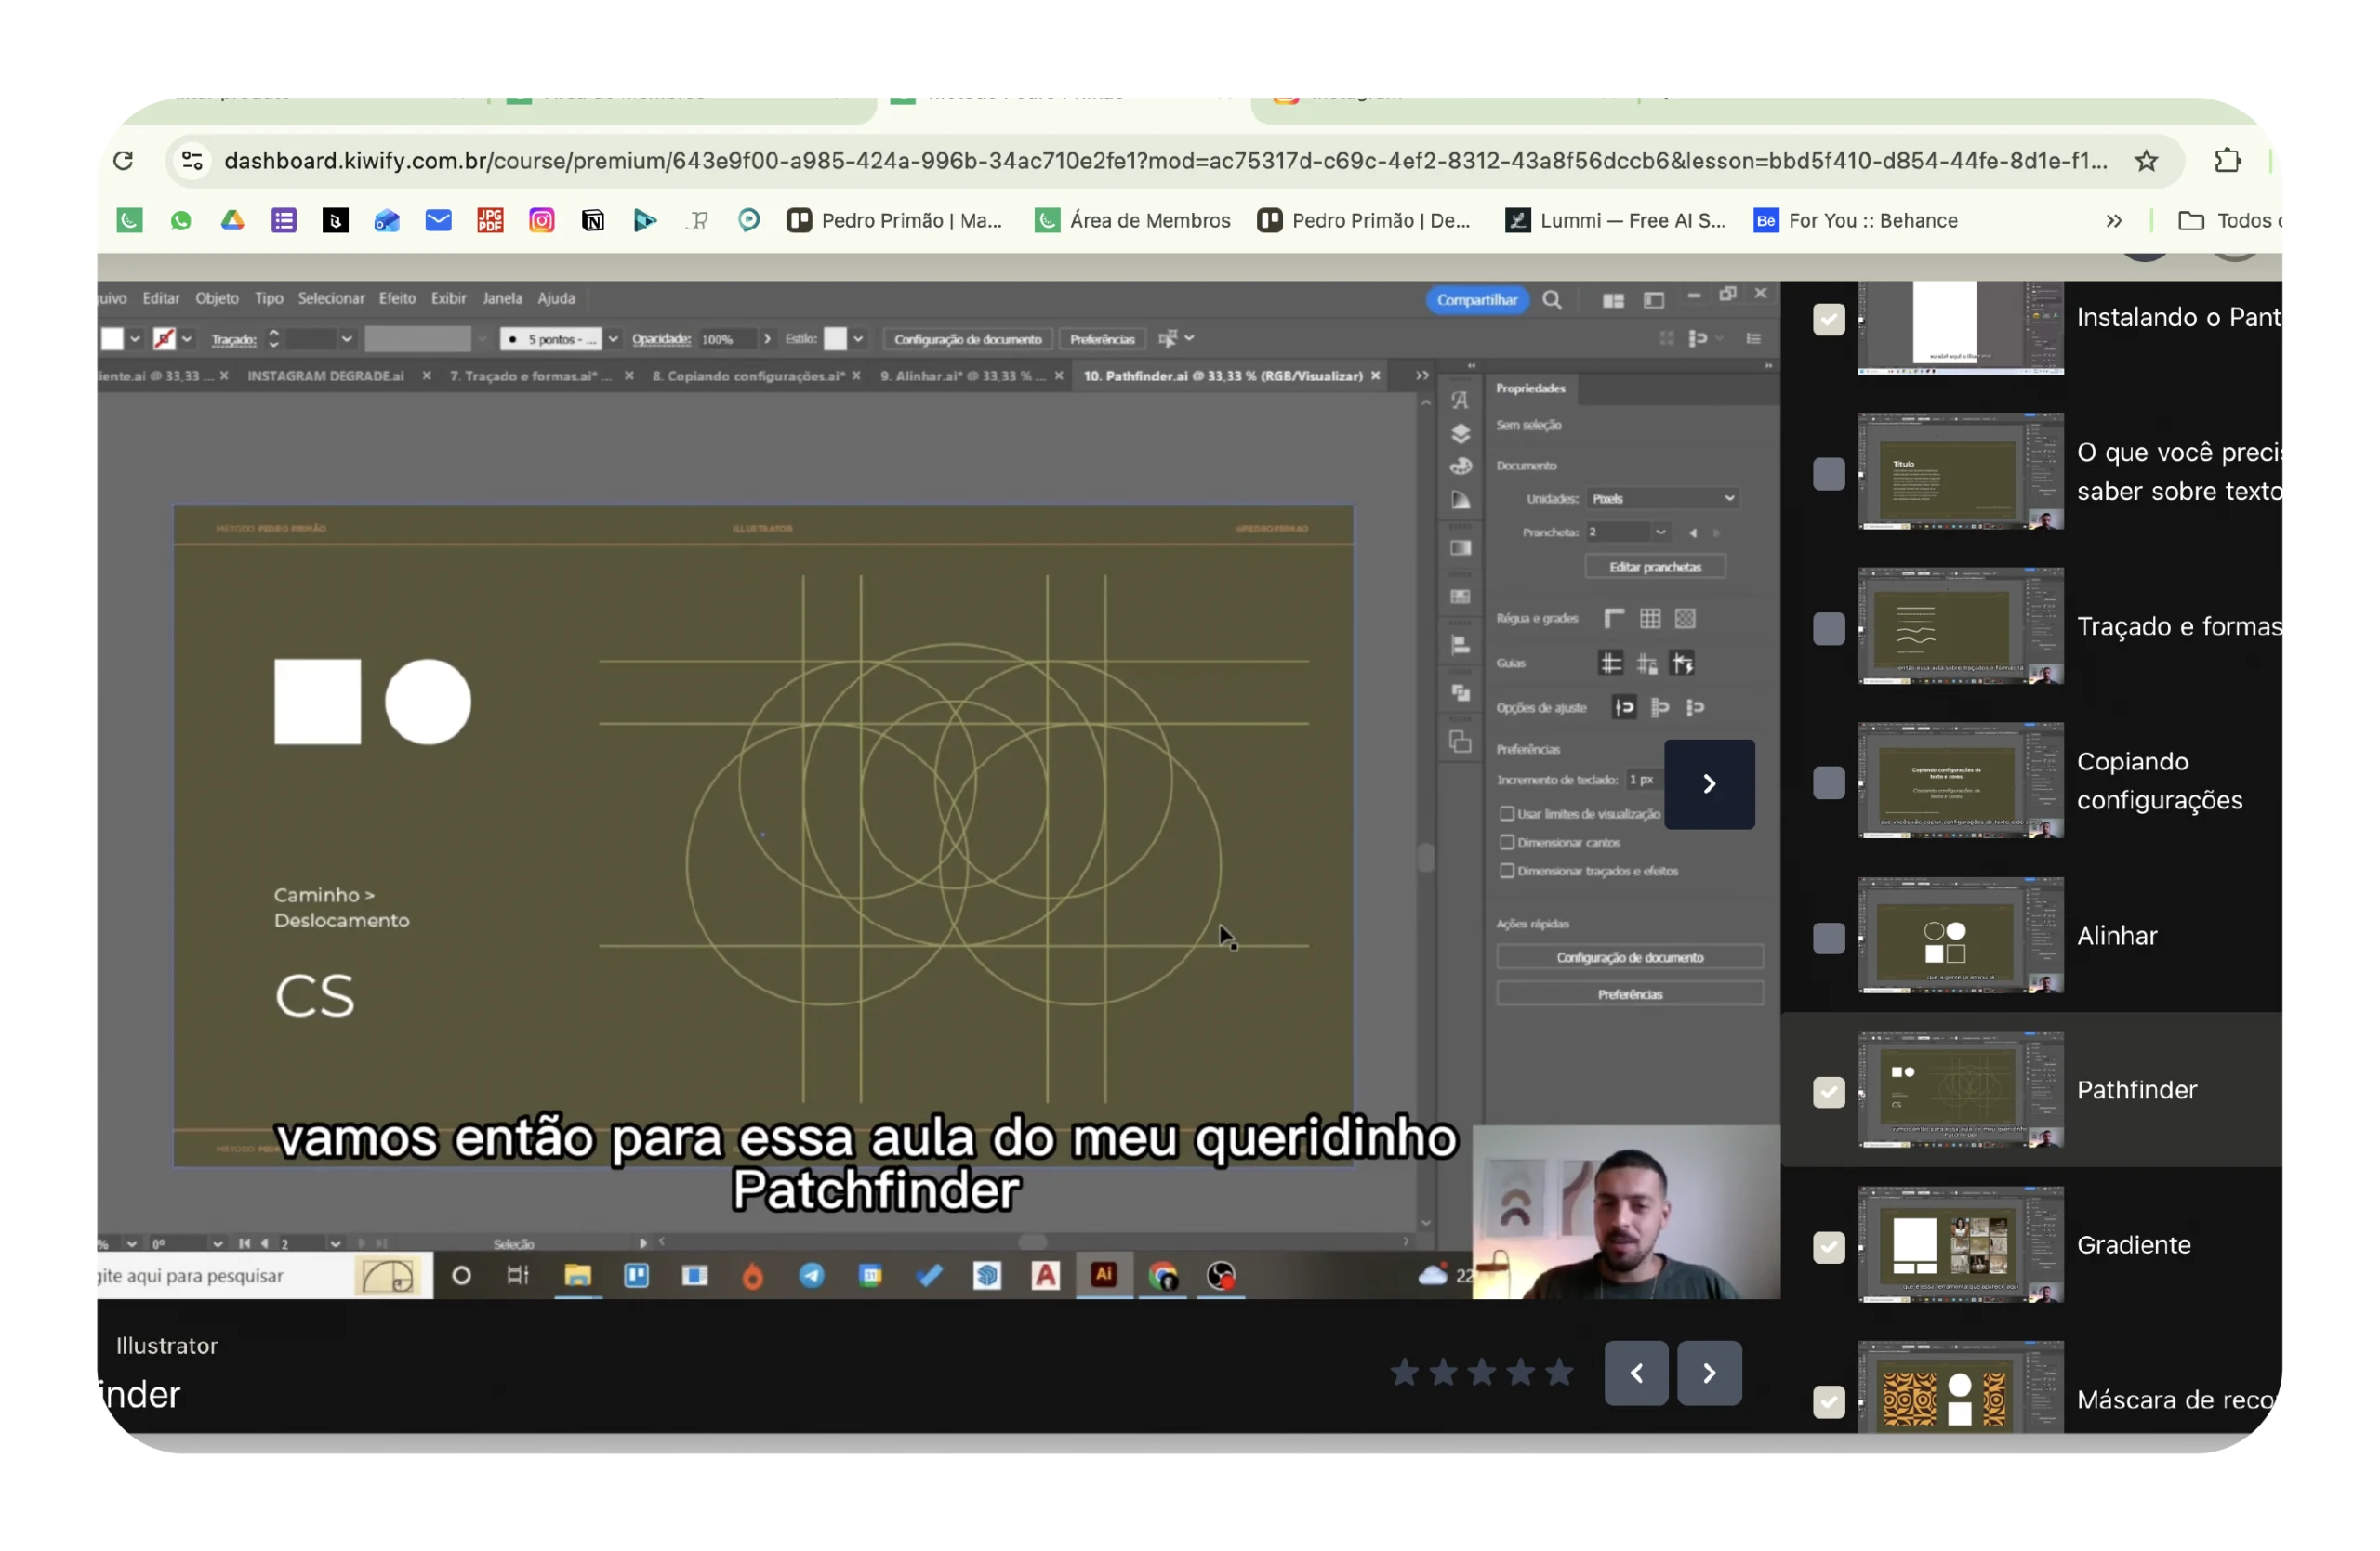
Task: Show grid icon beside Régua e grades
Action: coord(1650,619)
